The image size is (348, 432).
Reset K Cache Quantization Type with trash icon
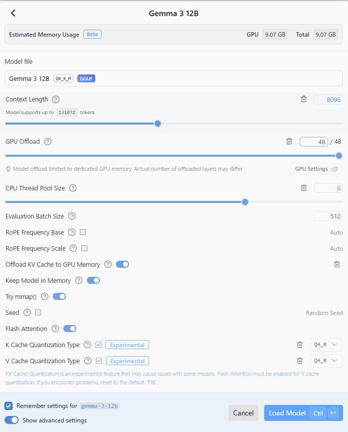[300, 345]
